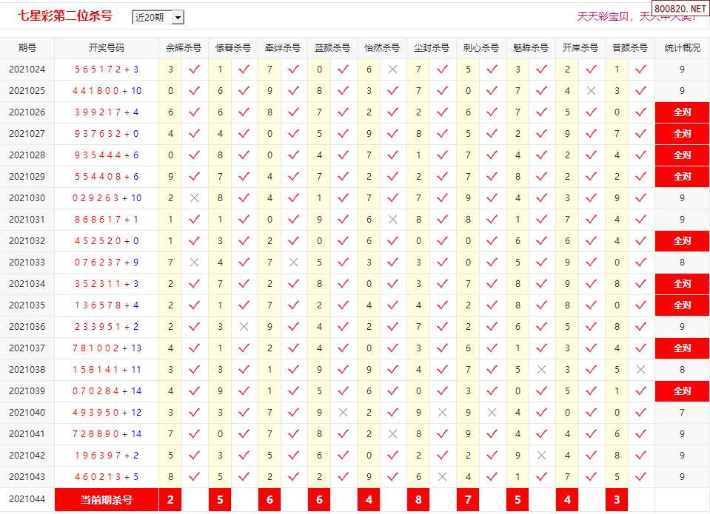Click the 开奖号码 column header
Viewport: 710px width, 514px height.
pyautogui.click(x=107, y=48)
